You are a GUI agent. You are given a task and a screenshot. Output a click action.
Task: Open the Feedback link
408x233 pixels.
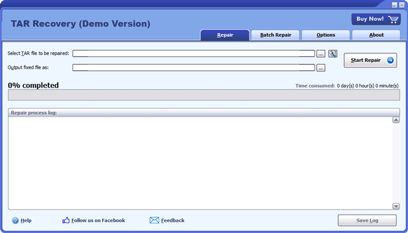(x=173, y=221)
